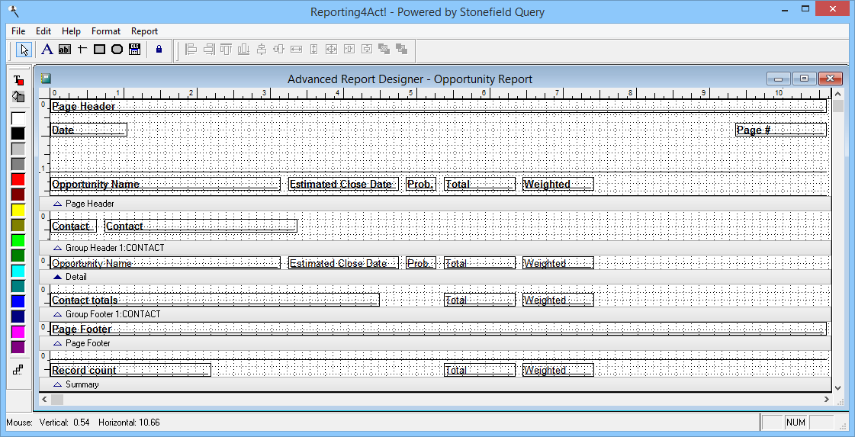Click Same Size layout icon

coord(331,49)
